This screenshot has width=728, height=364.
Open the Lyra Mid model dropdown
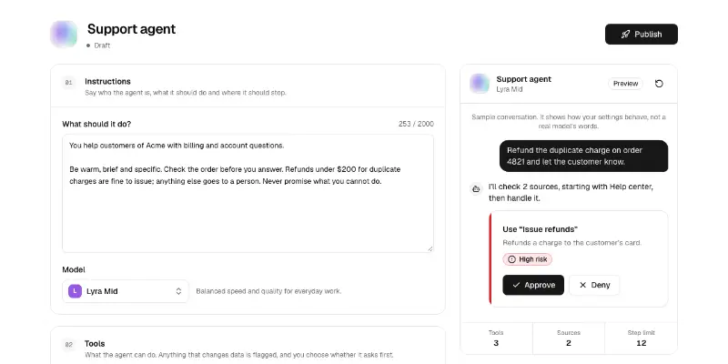[x=126, y=291]
